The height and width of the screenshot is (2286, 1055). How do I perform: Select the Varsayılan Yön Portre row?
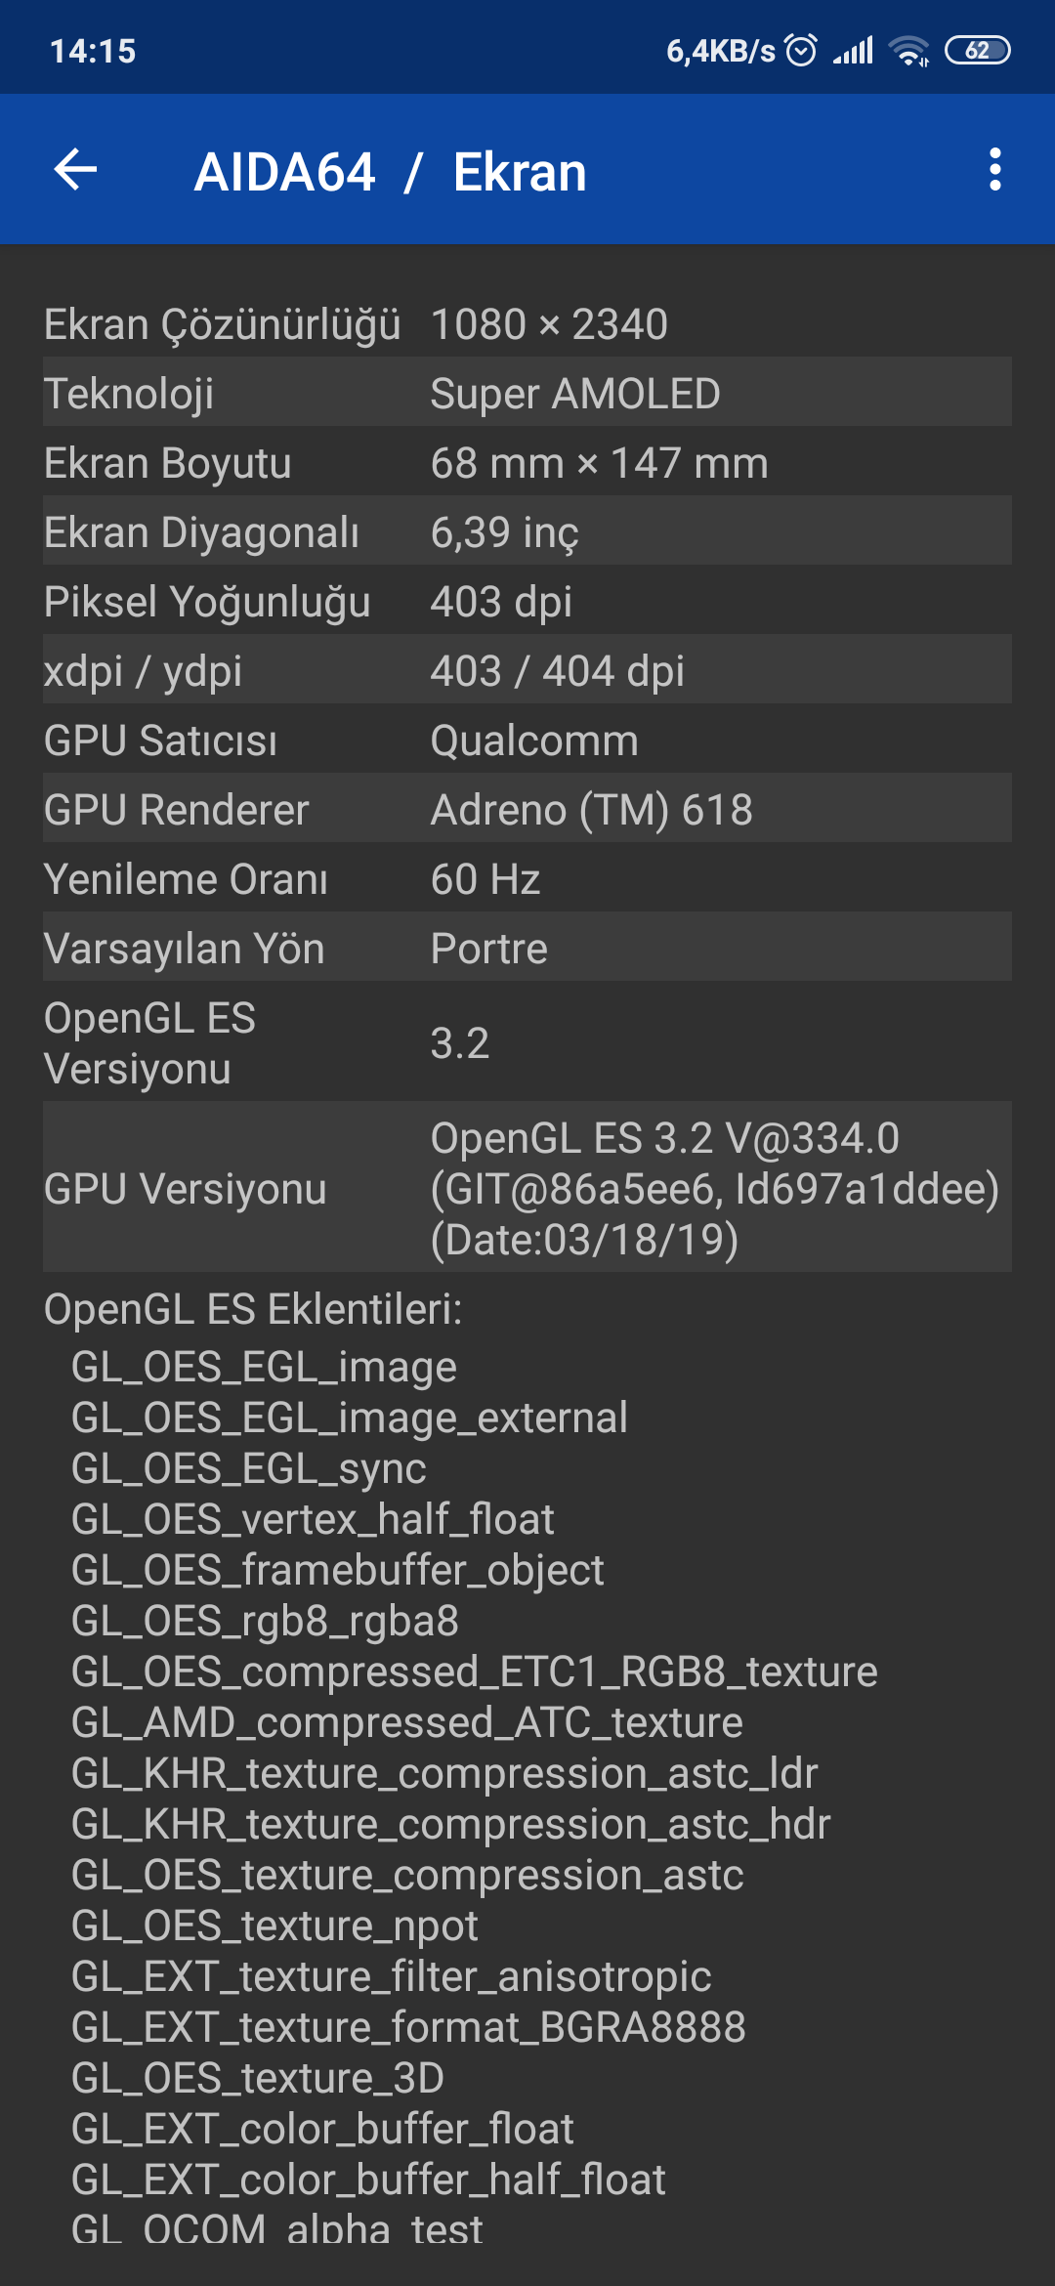point(527,948)
